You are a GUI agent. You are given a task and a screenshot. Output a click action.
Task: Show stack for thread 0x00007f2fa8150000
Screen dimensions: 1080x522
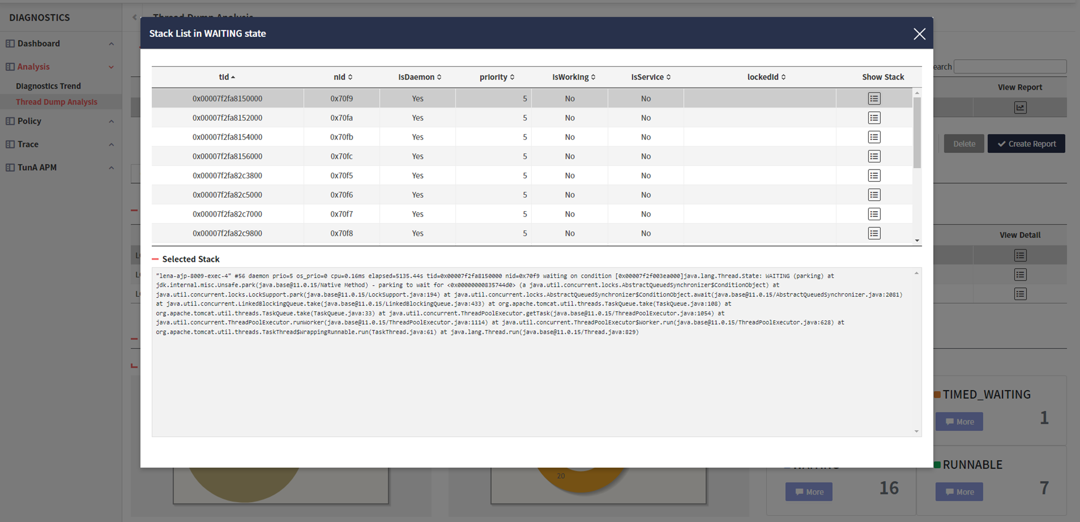point(874,98)
